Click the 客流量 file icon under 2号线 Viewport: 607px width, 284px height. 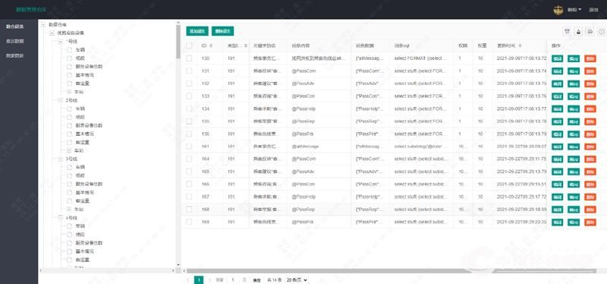click(69, 142)
